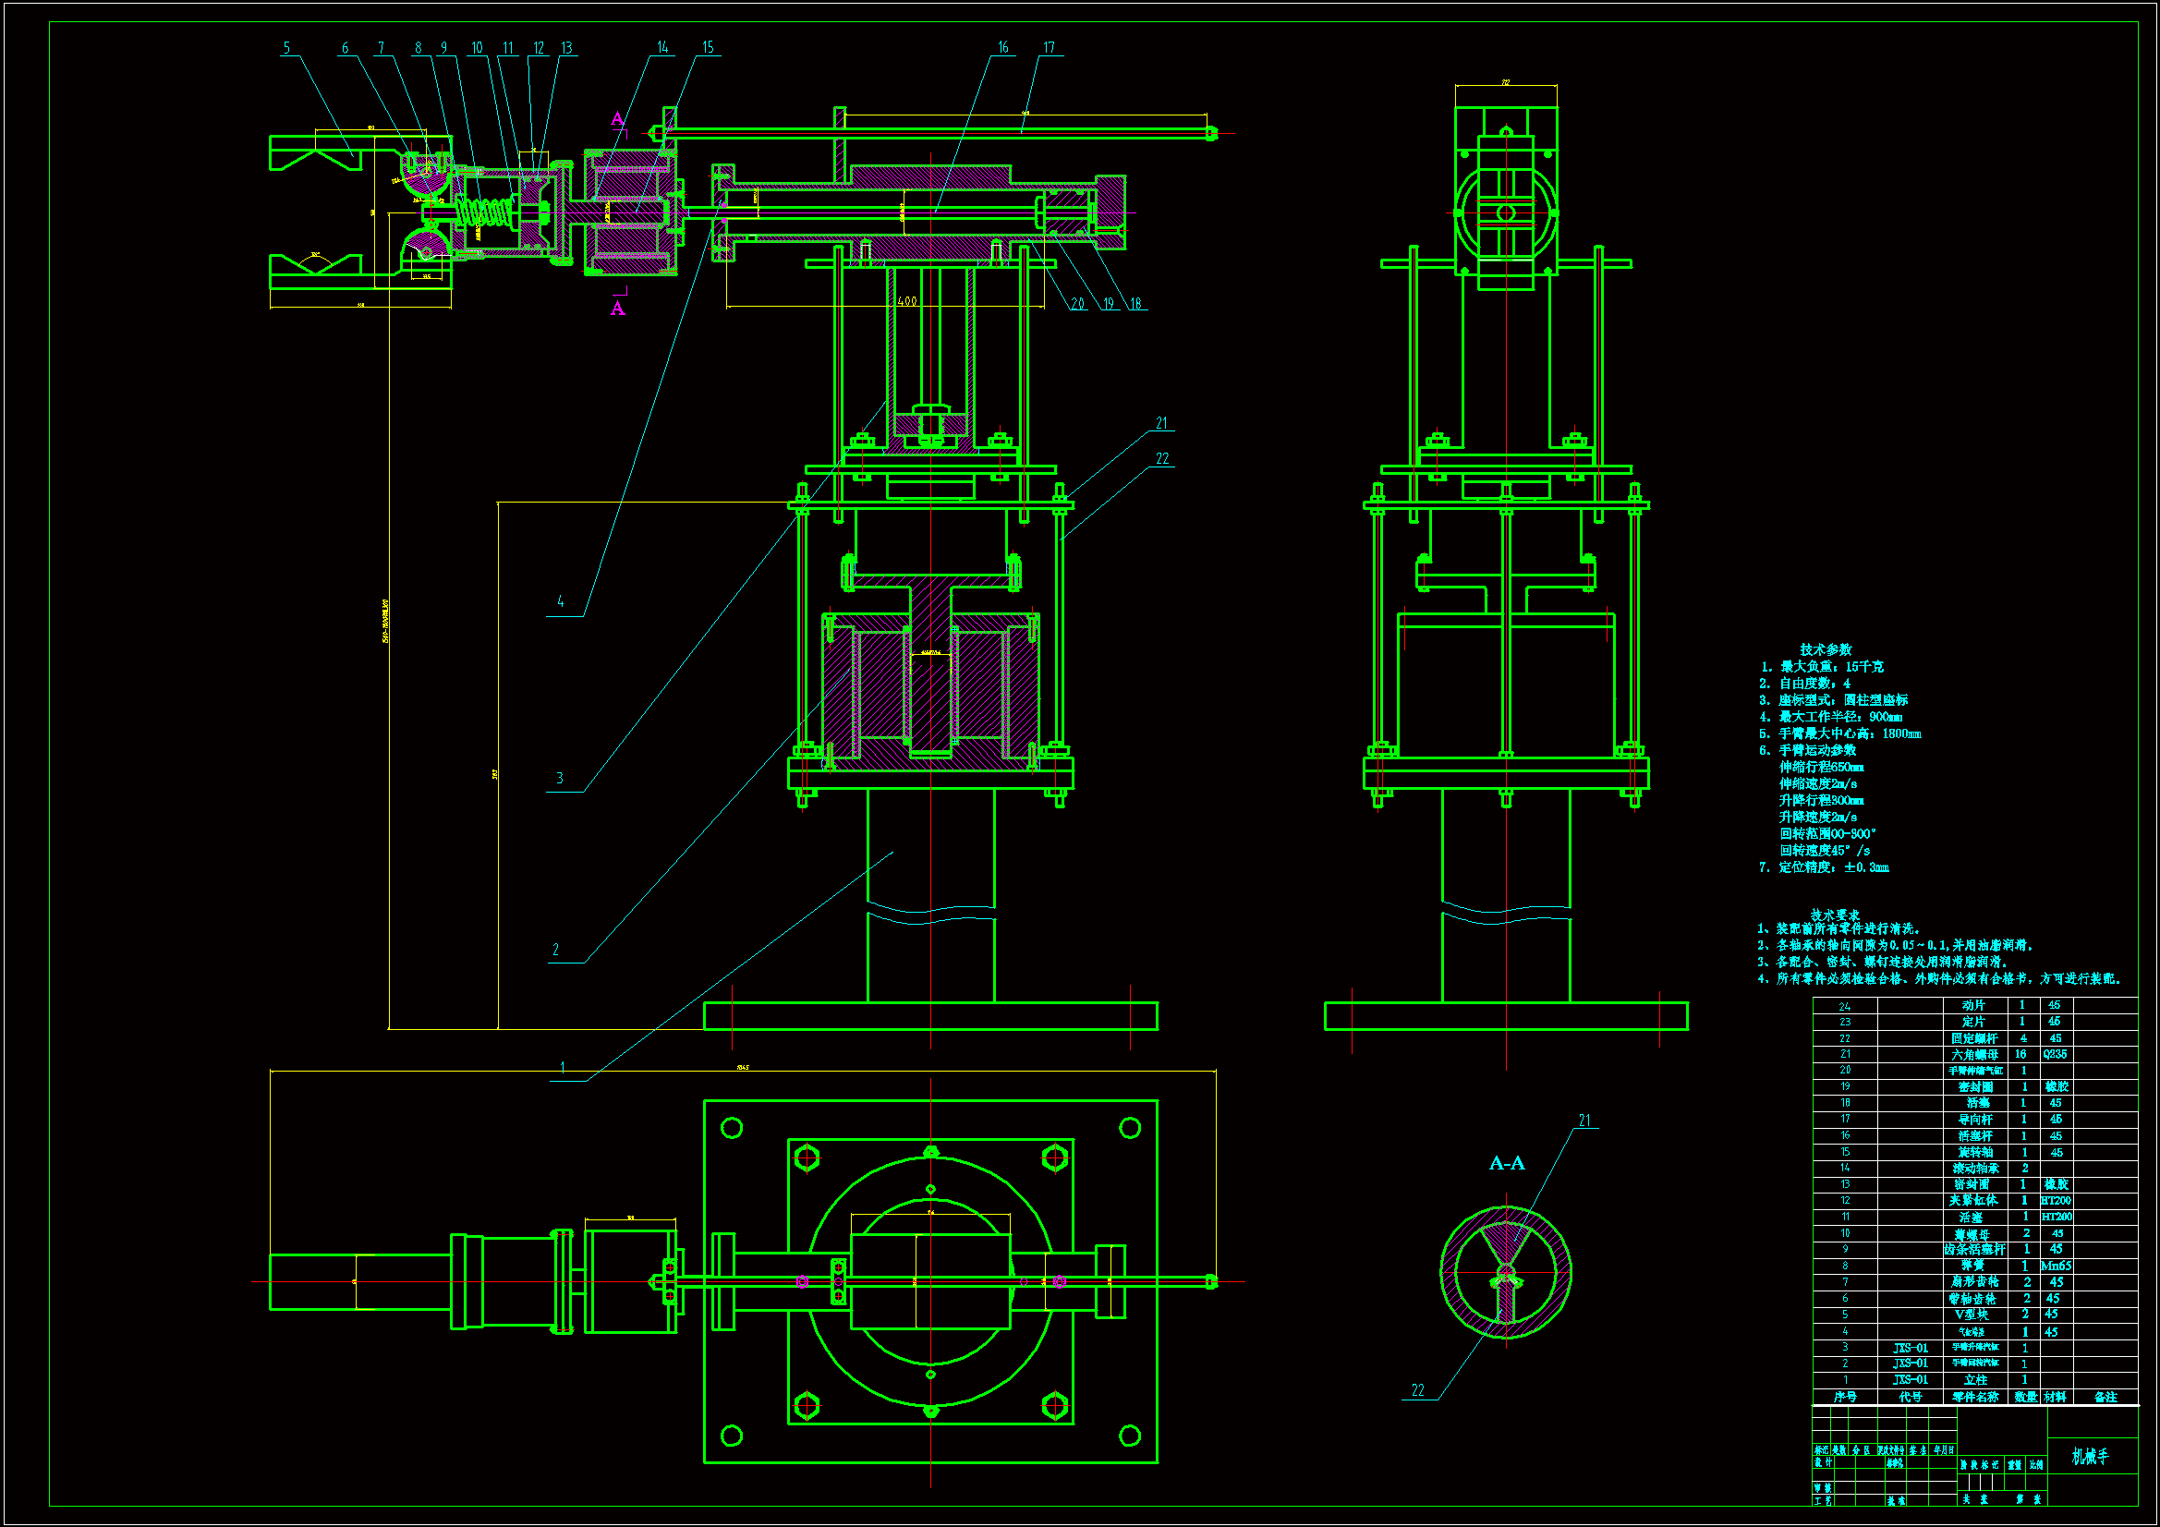The height and width of the screenshot is (1527, 2160).
Task: Select the 400 dimension text under the cylinder
Action: coord(907,302)
